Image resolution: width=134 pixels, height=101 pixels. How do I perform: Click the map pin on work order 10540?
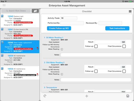pos(37,48)
